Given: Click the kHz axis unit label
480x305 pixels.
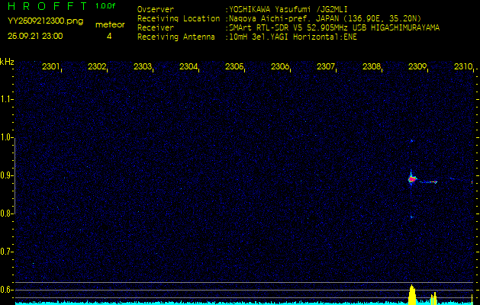Looking at the screenshot, I should [7, 62].
